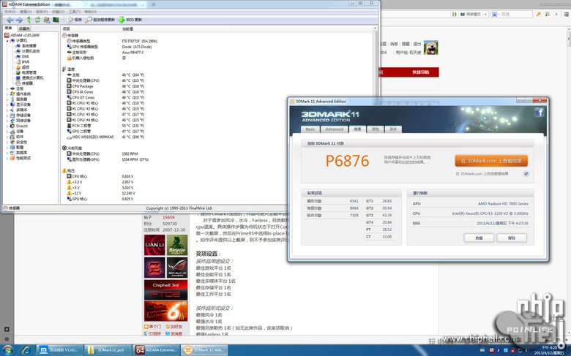Expand the 服务器 server tree node
Screen dimensions: 571x356
[7, 99]
